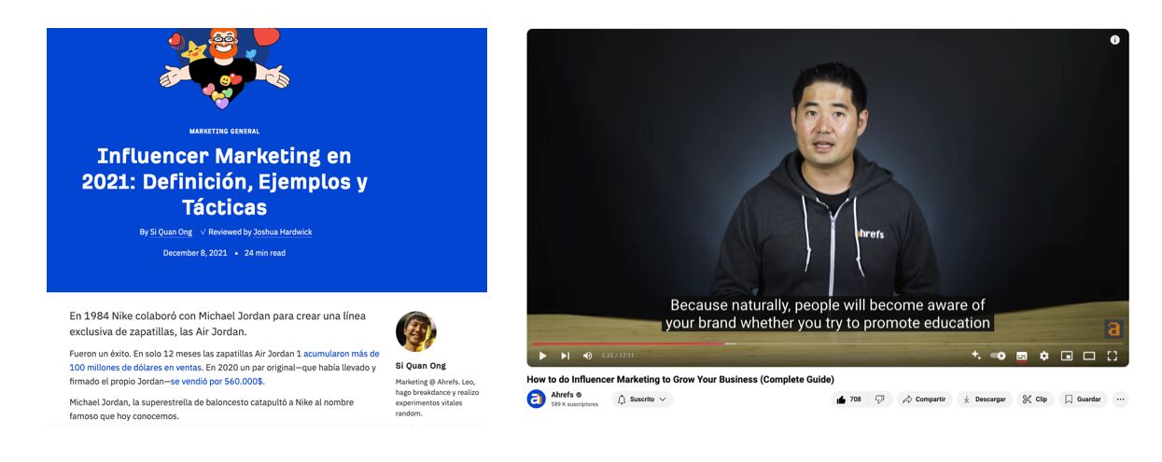
Task: Open video settings gear
Action: coord(1043,356)
